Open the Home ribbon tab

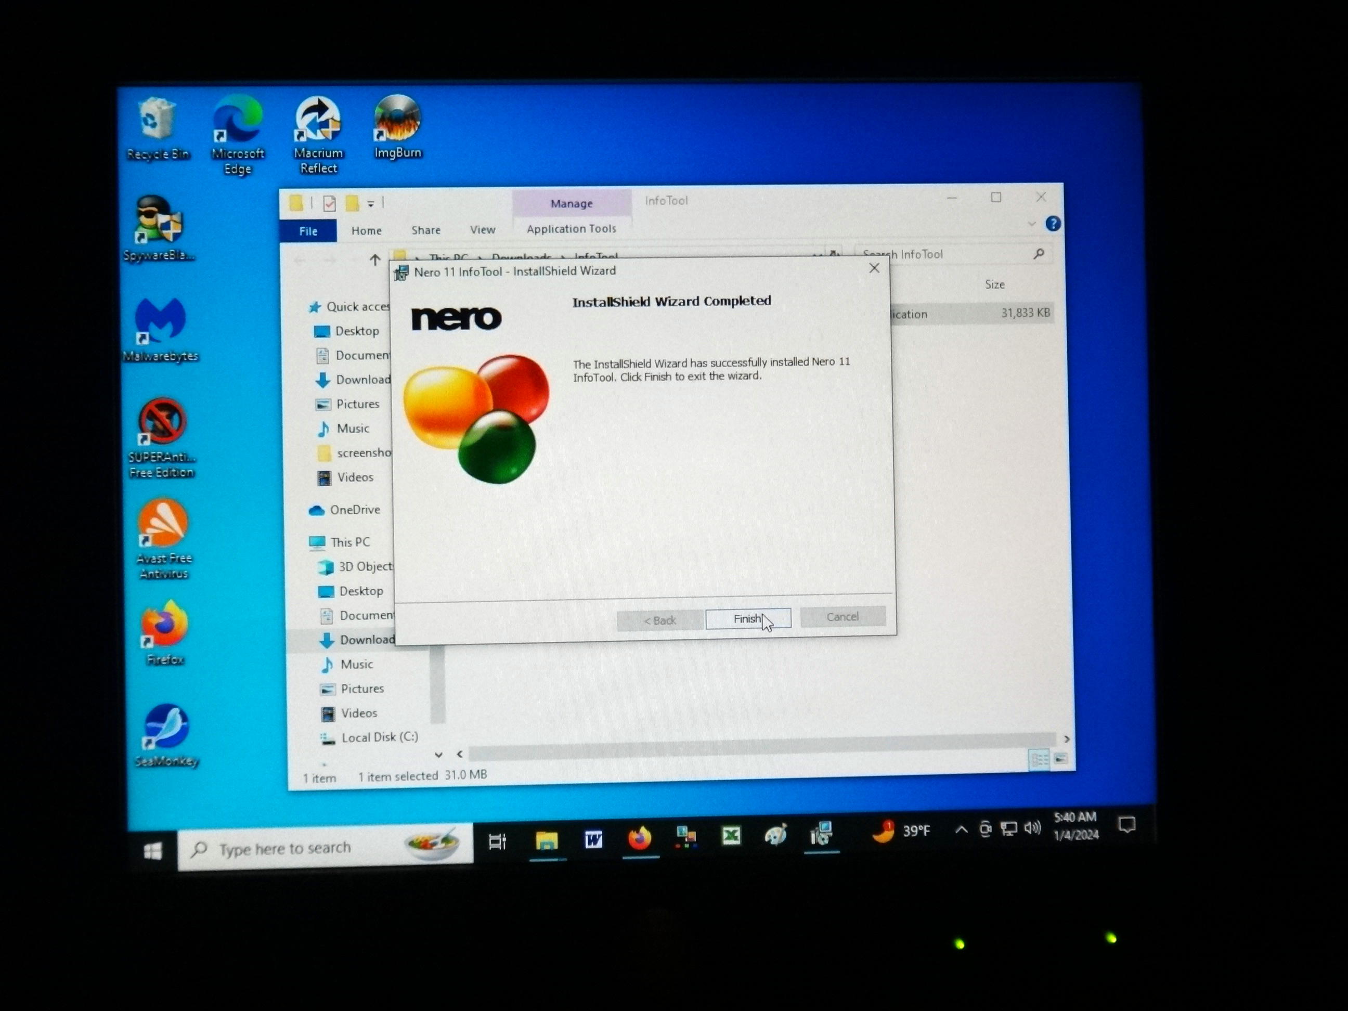[366, 230]
